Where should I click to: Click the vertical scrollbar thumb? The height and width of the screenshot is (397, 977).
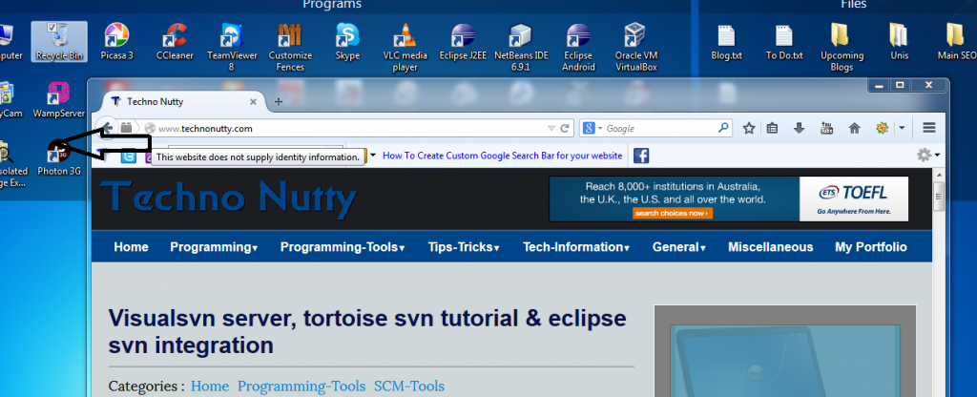[x=939, y=198]
